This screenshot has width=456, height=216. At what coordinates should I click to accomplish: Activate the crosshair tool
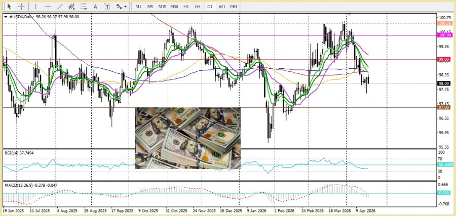click(22, 7)
